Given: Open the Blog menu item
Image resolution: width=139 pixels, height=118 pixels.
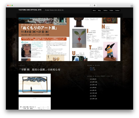Looking at the screenshot, I should tap(99, 10).
